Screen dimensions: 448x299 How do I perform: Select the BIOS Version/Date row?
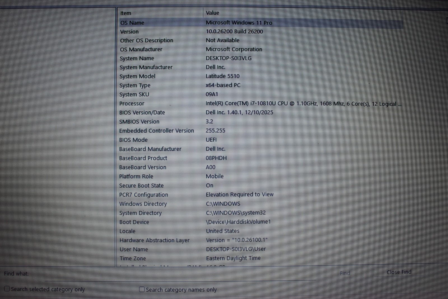[261, 112]
